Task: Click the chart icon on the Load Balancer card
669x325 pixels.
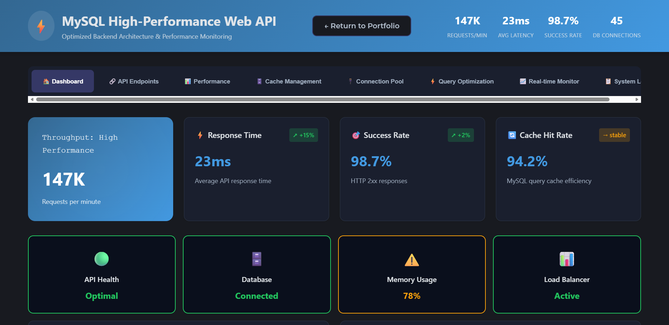Action: pos(566,259)
